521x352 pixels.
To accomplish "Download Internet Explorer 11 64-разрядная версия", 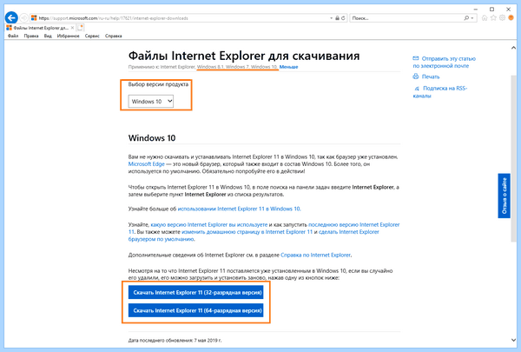I will [x=196, y=310].
